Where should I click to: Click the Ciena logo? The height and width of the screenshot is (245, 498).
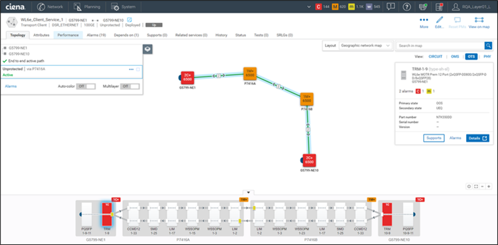(x=15, y=6)
